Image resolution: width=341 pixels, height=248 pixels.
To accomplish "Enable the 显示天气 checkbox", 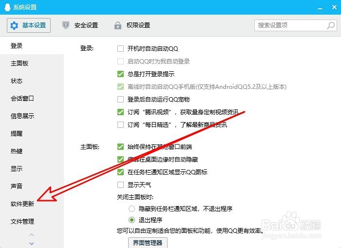I will point(120,185).
